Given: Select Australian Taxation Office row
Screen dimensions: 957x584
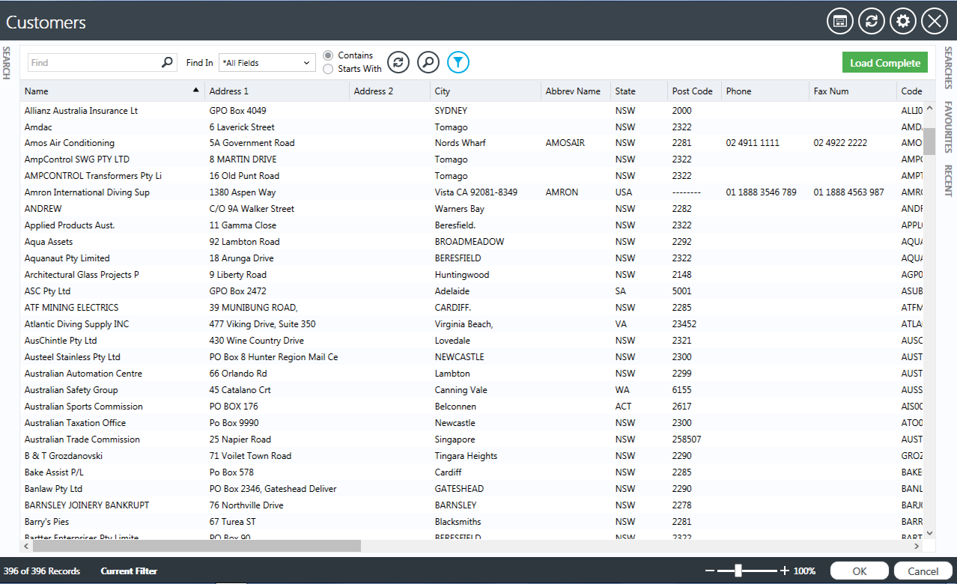Looking at the screenshot, I should pyautogui.click(x=472, y=423).
